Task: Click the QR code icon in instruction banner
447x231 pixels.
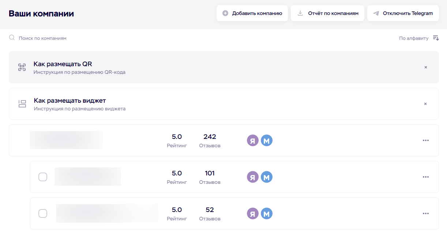Action: [22, 67]
